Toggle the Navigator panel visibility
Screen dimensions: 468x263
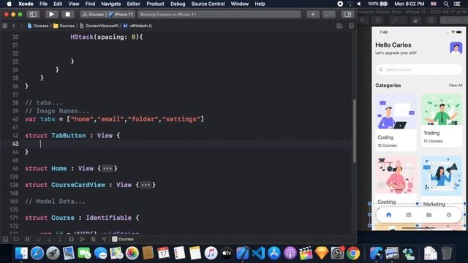point(33,15)
